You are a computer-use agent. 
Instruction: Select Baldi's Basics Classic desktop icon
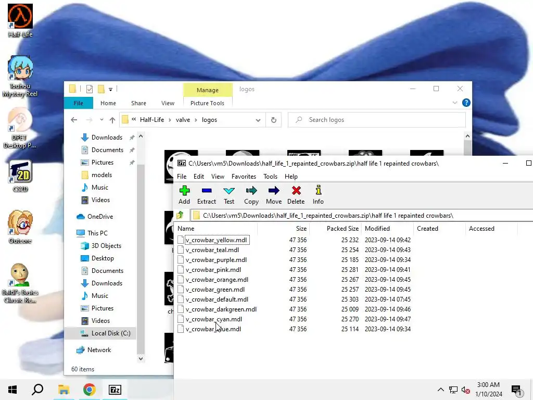coord(20,283)
